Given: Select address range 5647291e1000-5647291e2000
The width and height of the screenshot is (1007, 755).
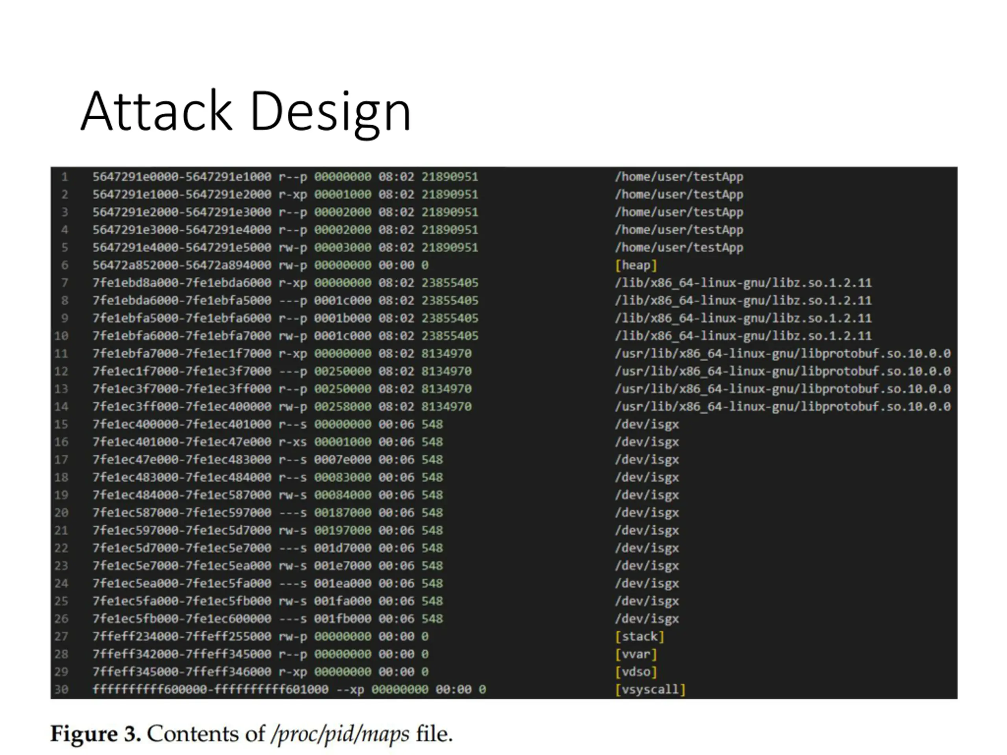Looking at the screenshot, I should [x=182, y=194].
